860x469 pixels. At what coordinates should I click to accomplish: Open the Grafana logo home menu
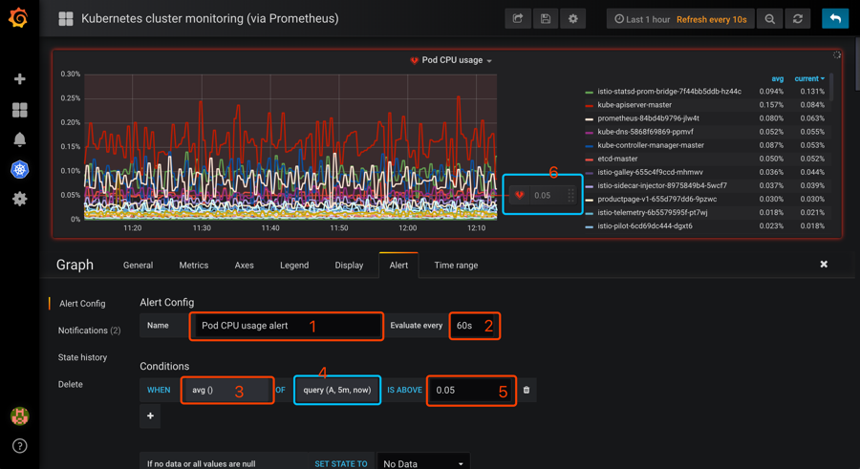[x=19, y=18]
